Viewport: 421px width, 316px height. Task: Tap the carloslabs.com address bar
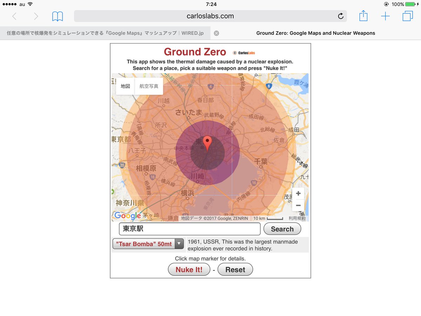(210, 16)
